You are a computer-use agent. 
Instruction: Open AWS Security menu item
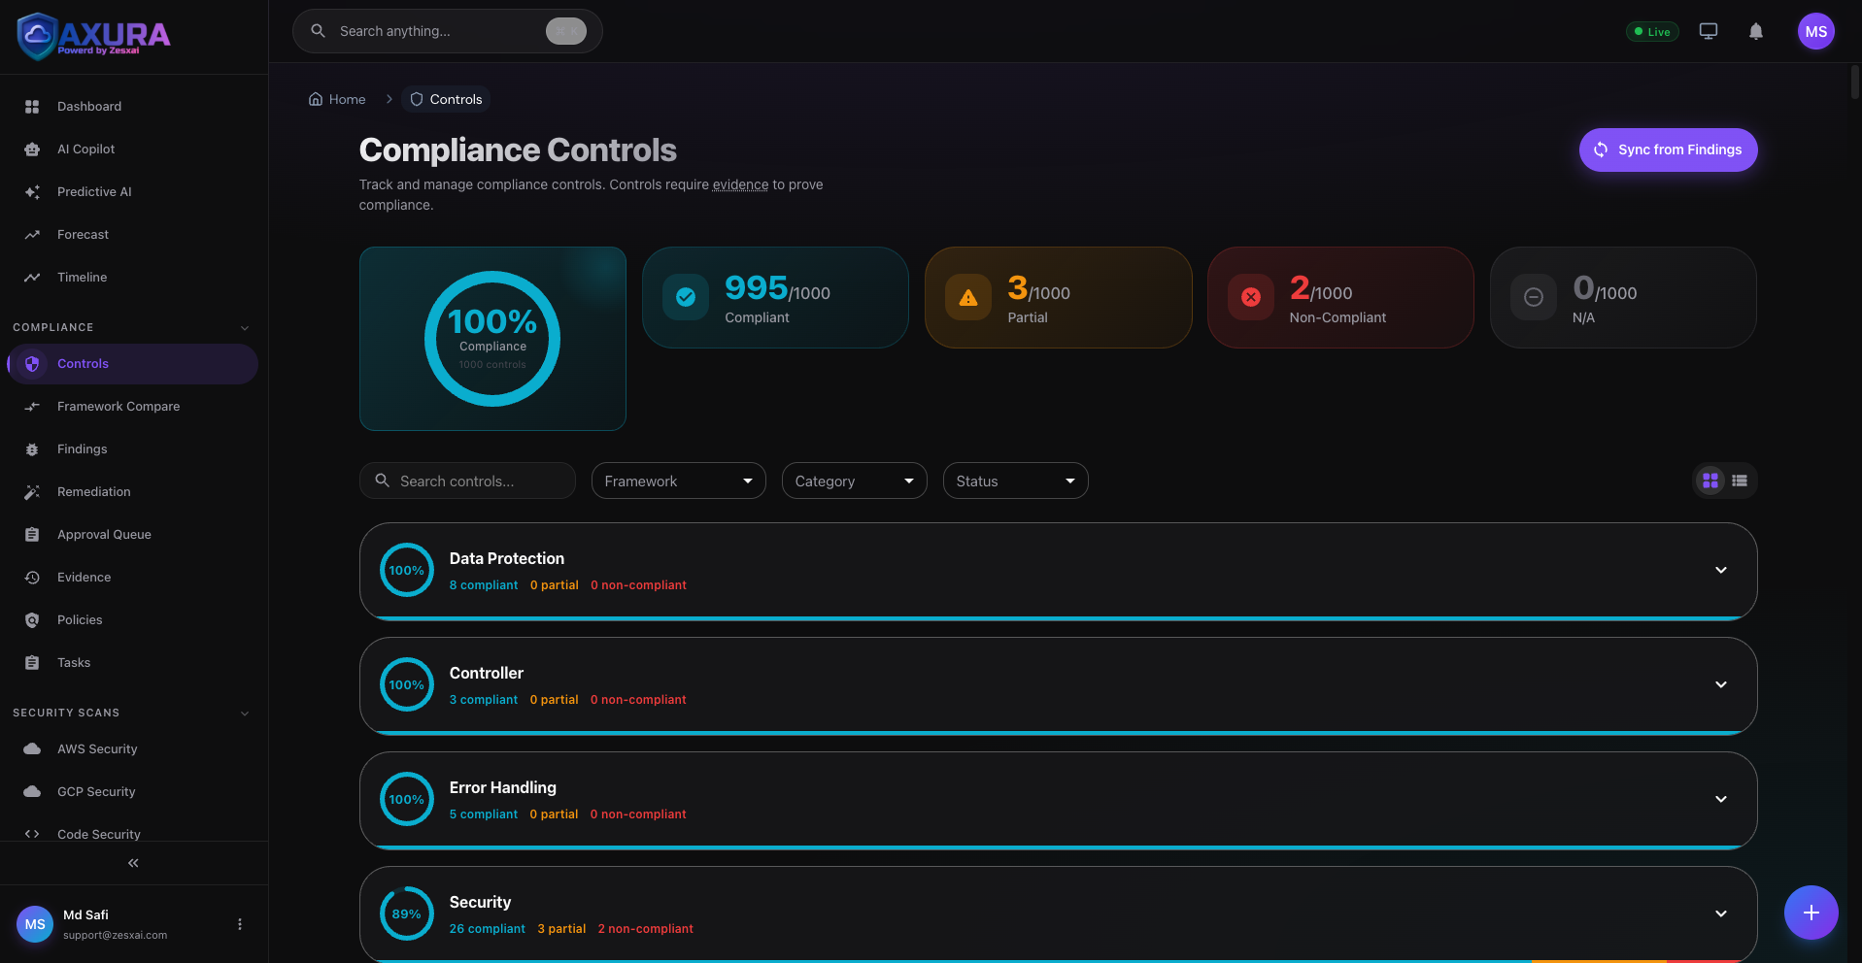tap(133, 749)
